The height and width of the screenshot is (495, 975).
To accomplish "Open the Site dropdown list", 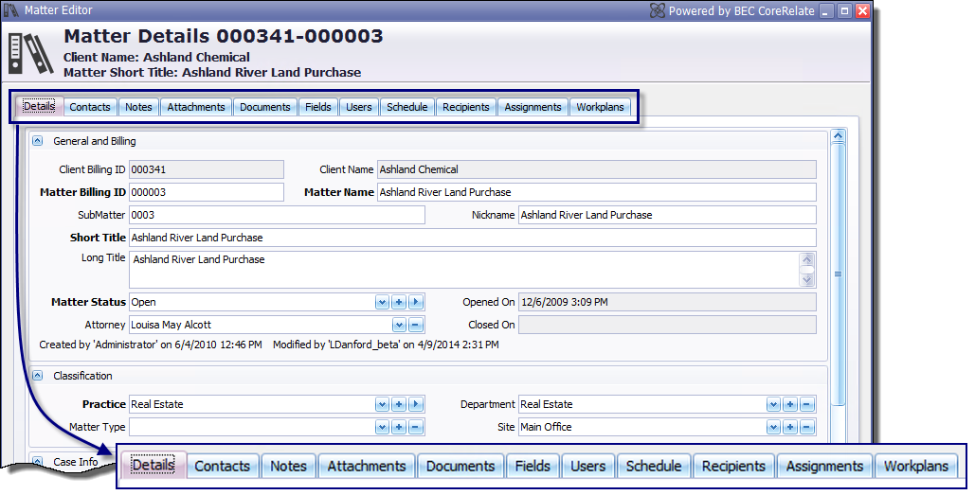I will [x=773, y=427].
